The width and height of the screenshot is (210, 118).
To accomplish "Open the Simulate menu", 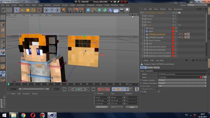I will (x=56, y=5).
